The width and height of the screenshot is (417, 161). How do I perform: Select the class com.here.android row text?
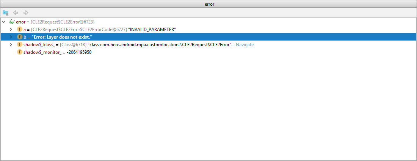click(159, 45)
